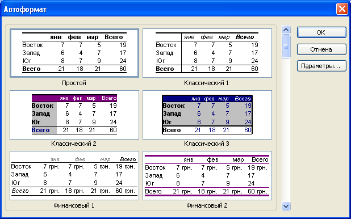Viewport: 351px width, 219px height.
Task: Pick the Классический 3 format preview
Action: pos(207,115)
